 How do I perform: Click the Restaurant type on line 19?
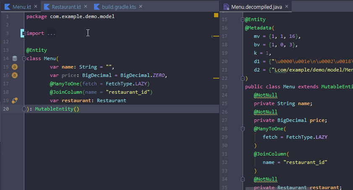coord(111,100)
